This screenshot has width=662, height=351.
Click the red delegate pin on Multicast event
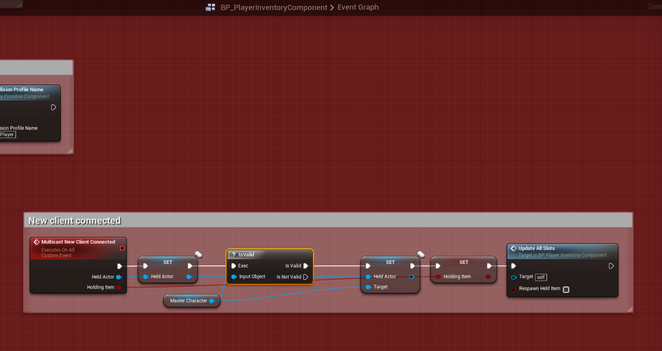pos(122,248)
